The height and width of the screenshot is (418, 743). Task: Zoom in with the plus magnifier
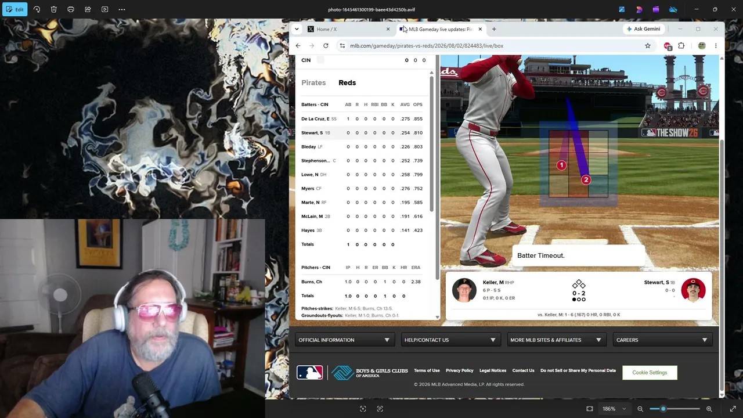click(x=709, y=409)
